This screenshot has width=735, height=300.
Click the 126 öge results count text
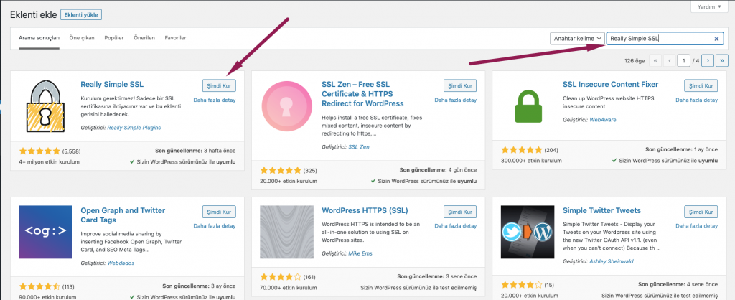click(635, 61)
